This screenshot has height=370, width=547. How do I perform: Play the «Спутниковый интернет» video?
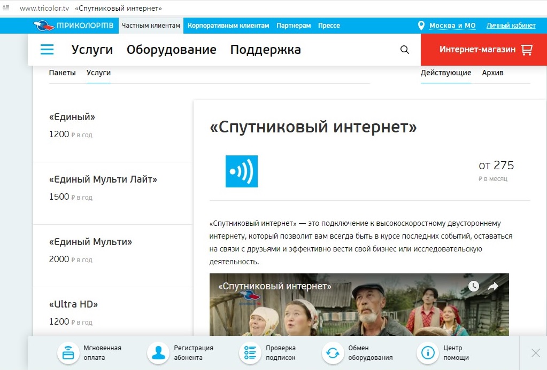click(x=359, y=305)
